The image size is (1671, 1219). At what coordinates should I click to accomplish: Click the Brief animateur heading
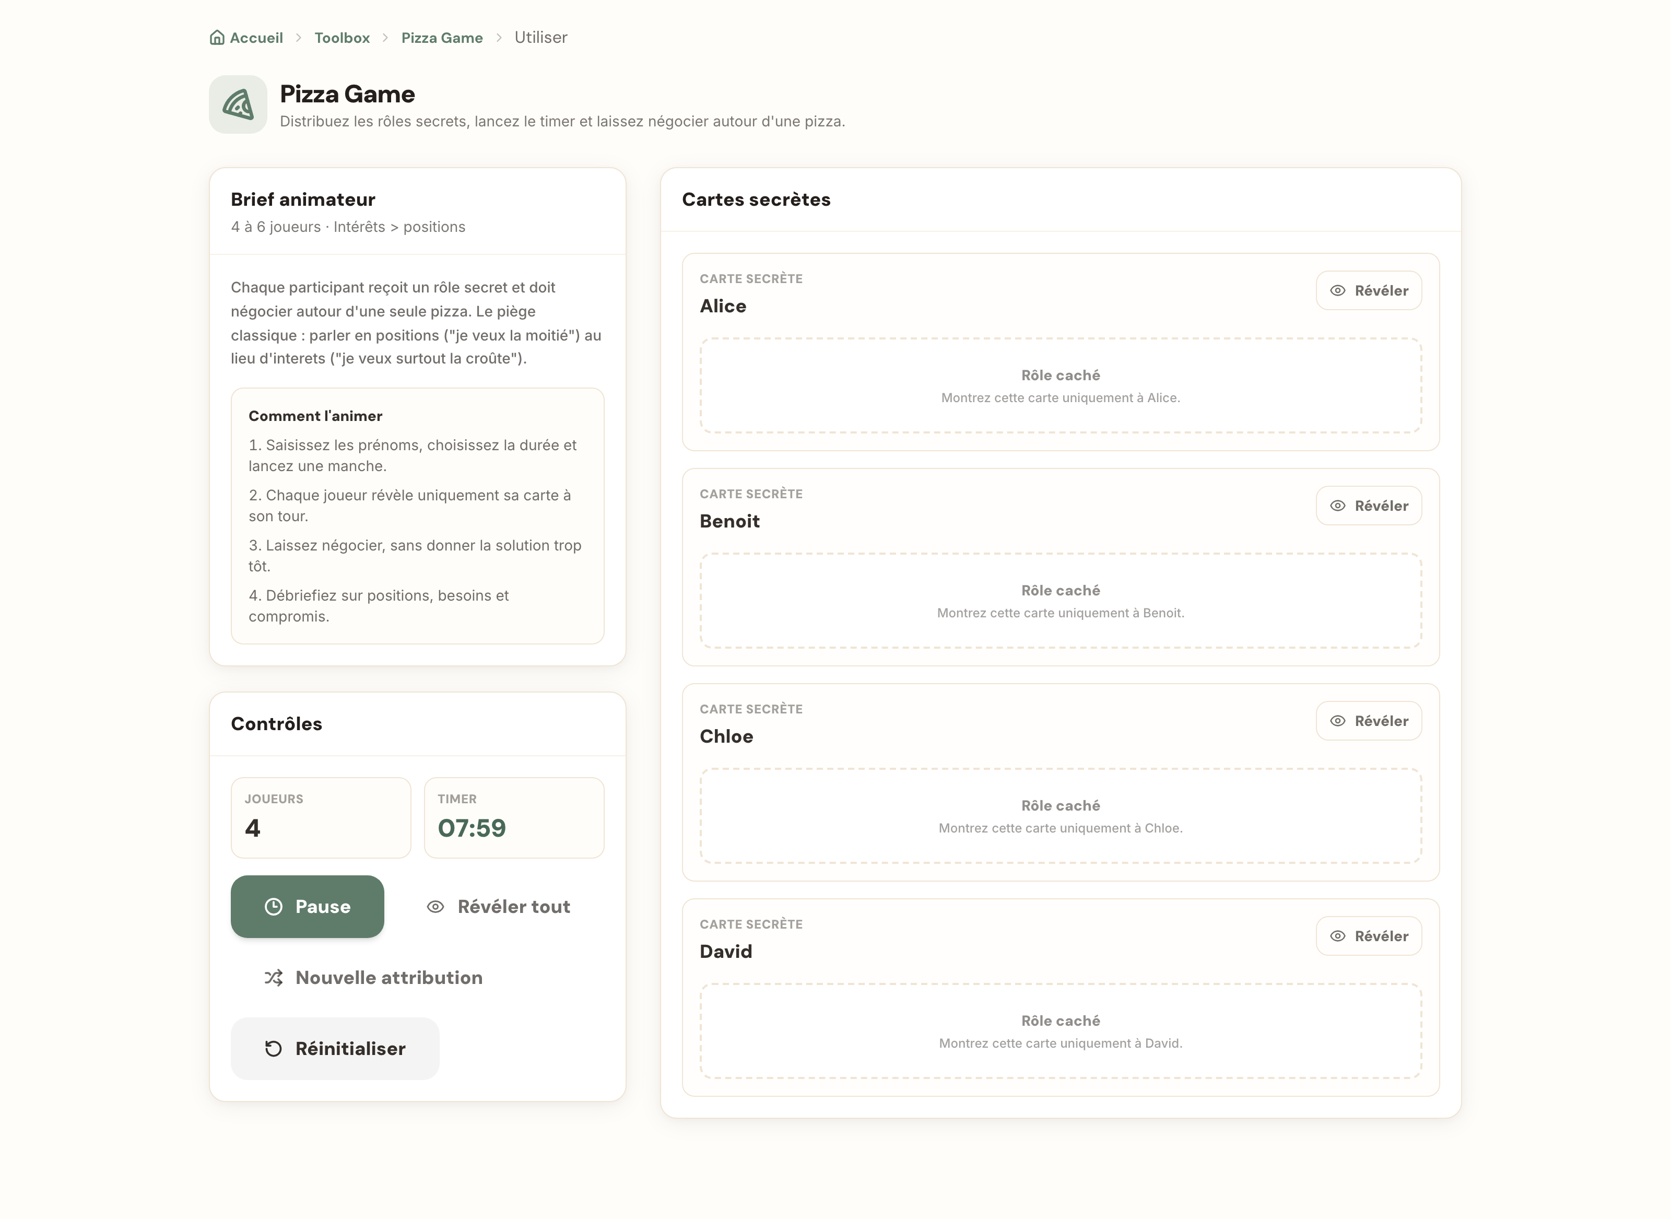[303, 199]
